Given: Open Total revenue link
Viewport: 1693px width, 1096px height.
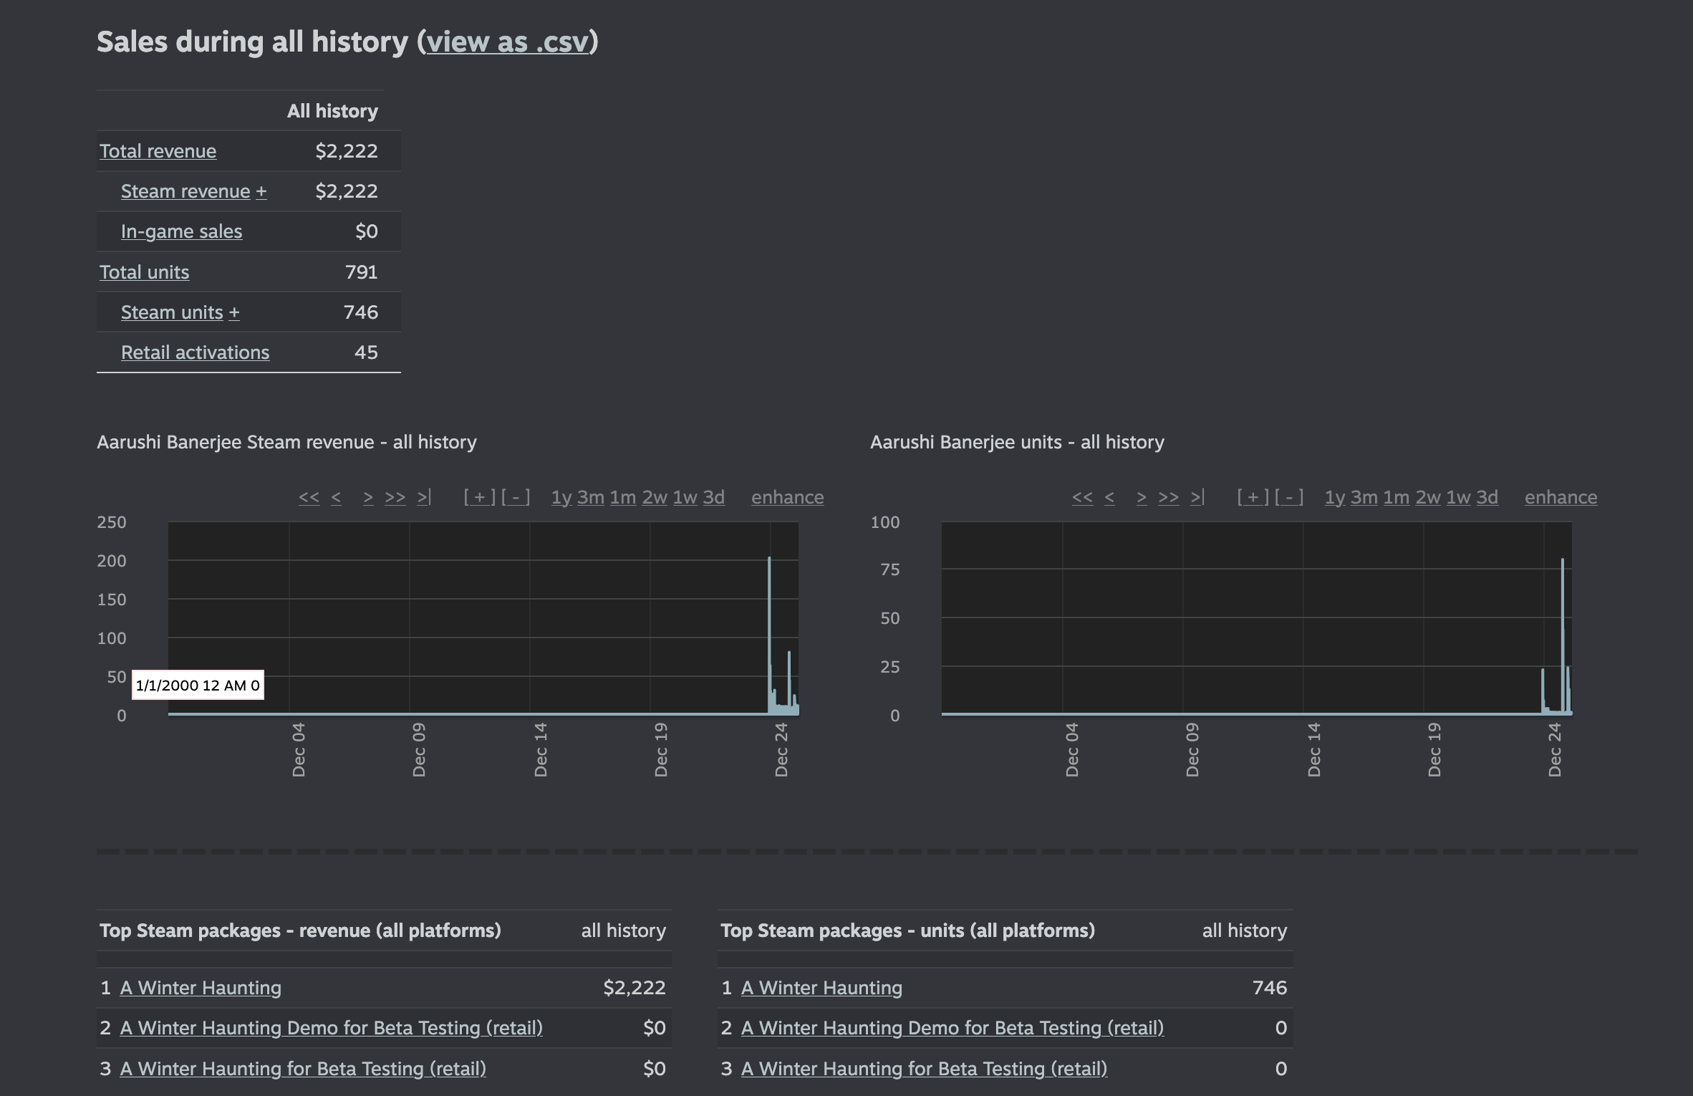Looking at the screenshot, I should coord(158,151).
